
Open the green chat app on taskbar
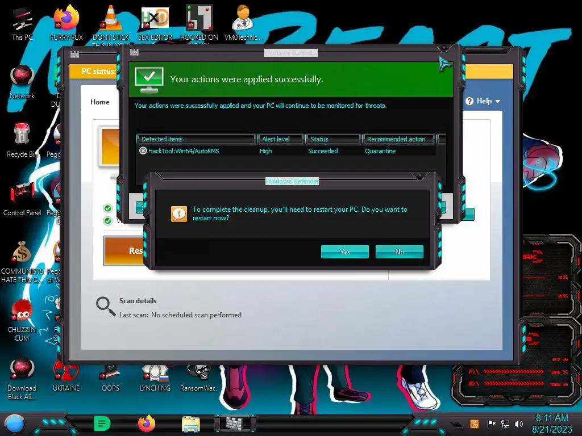[x=102, y=424]
